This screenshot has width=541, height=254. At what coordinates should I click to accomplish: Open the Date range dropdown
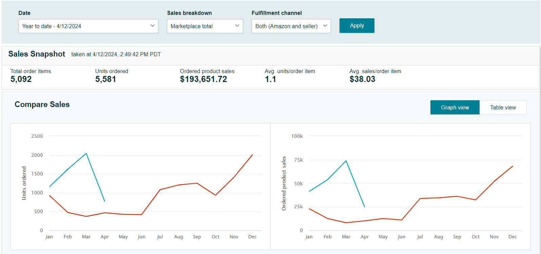tap(88, 26)
